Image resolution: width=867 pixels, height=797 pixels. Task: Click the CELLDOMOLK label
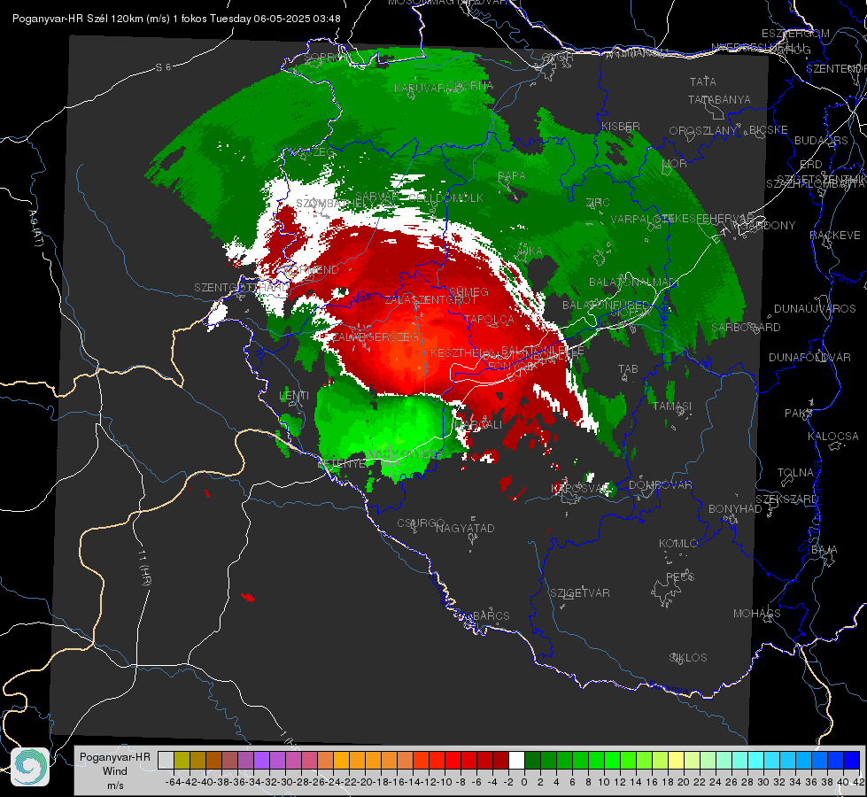coord(445,197)
